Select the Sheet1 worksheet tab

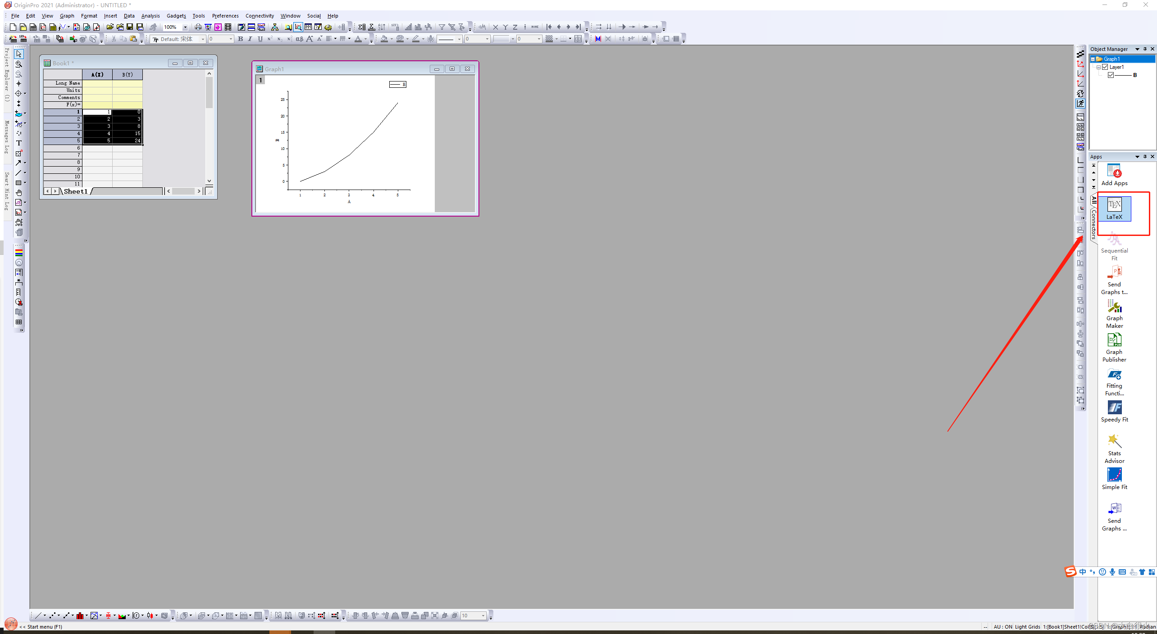76,191
